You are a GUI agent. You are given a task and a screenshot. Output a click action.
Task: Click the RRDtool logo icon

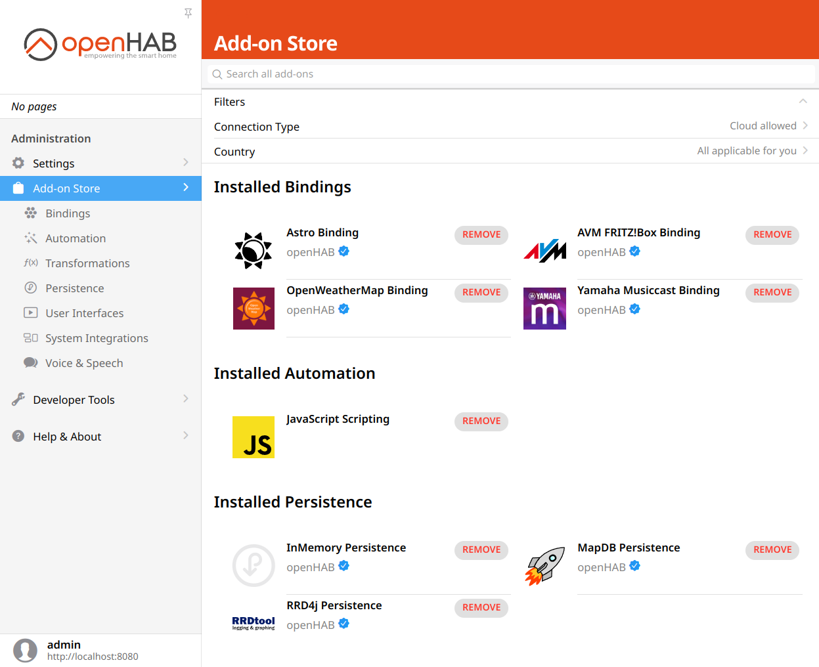pos(254,623)
